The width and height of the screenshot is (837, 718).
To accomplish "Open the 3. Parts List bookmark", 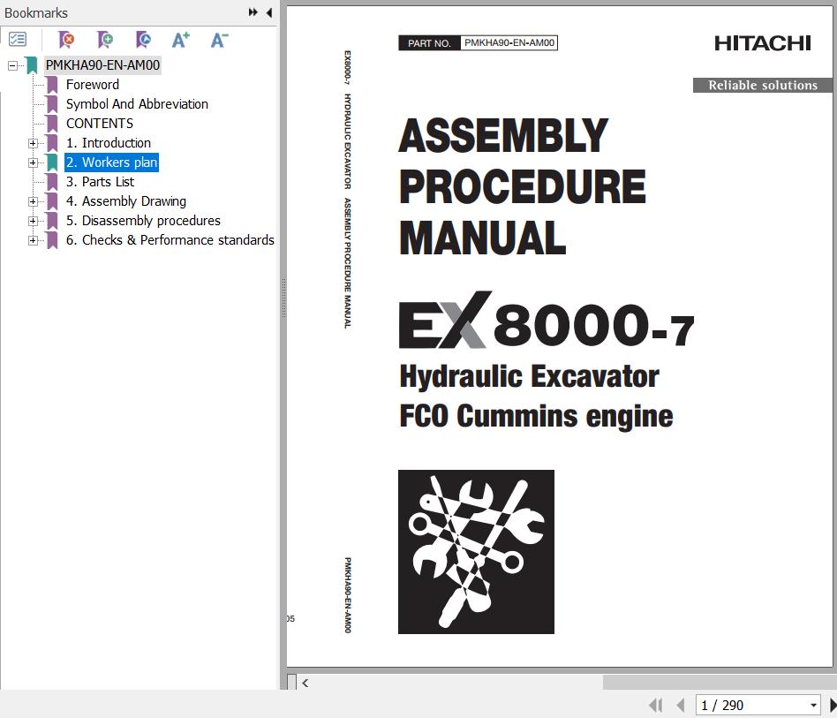I will pos(100,182).
